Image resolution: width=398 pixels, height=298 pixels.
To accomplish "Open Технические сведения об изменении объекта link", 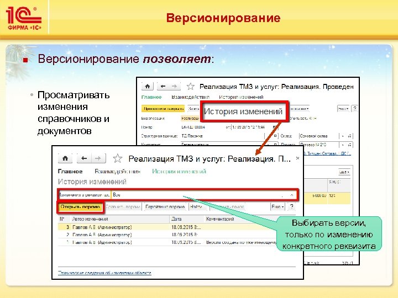I will [104, 273].
